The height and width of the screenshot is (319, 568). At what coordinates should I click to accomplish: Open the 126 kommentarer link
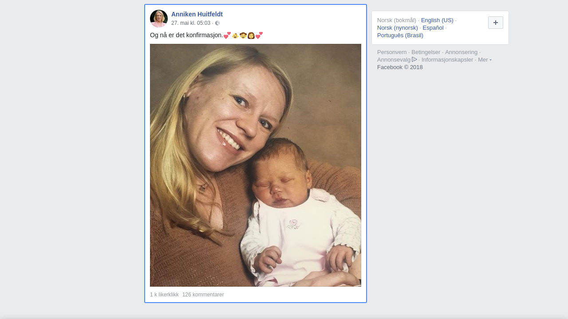pos(203,295)
